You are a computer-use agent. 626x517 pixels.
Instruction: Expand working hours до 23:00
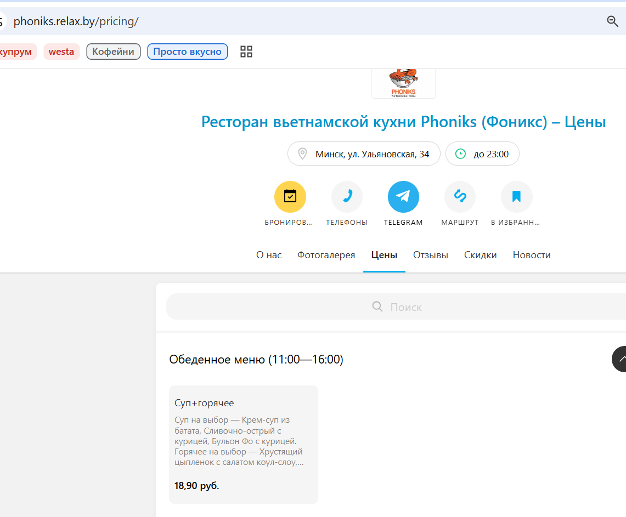coord(482,154)
